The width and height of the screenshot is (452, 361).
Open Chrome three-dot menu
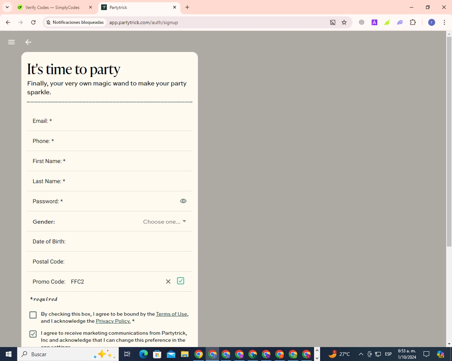(x=444, y=22)
